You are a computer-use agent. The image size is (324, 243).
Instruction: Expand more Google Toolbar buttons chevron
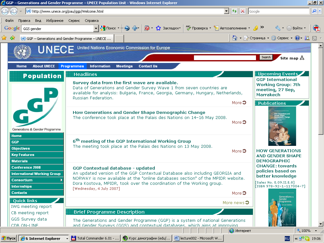262,27
